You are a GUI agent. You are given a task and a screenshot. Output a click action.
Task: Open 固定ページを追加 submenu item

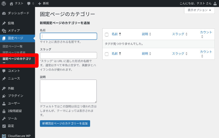14,53
